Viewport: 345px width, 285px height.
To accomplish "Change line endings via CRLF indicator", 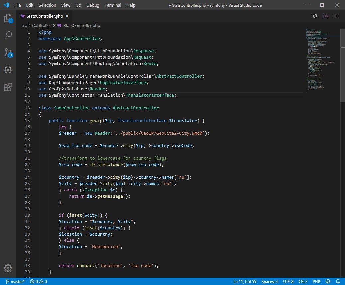I will [x=303, y=281].
